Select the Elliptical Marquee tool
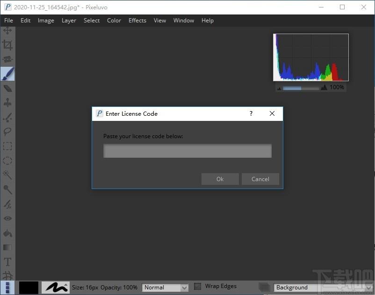The width and height of the screenshot is (375, 295). pos(7,161)
